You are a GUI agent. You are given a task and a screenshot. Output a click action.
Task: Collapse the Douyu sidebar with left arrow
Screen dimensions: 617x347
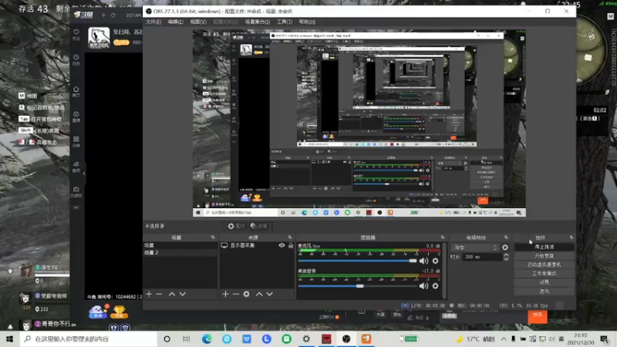coord(84,173)
